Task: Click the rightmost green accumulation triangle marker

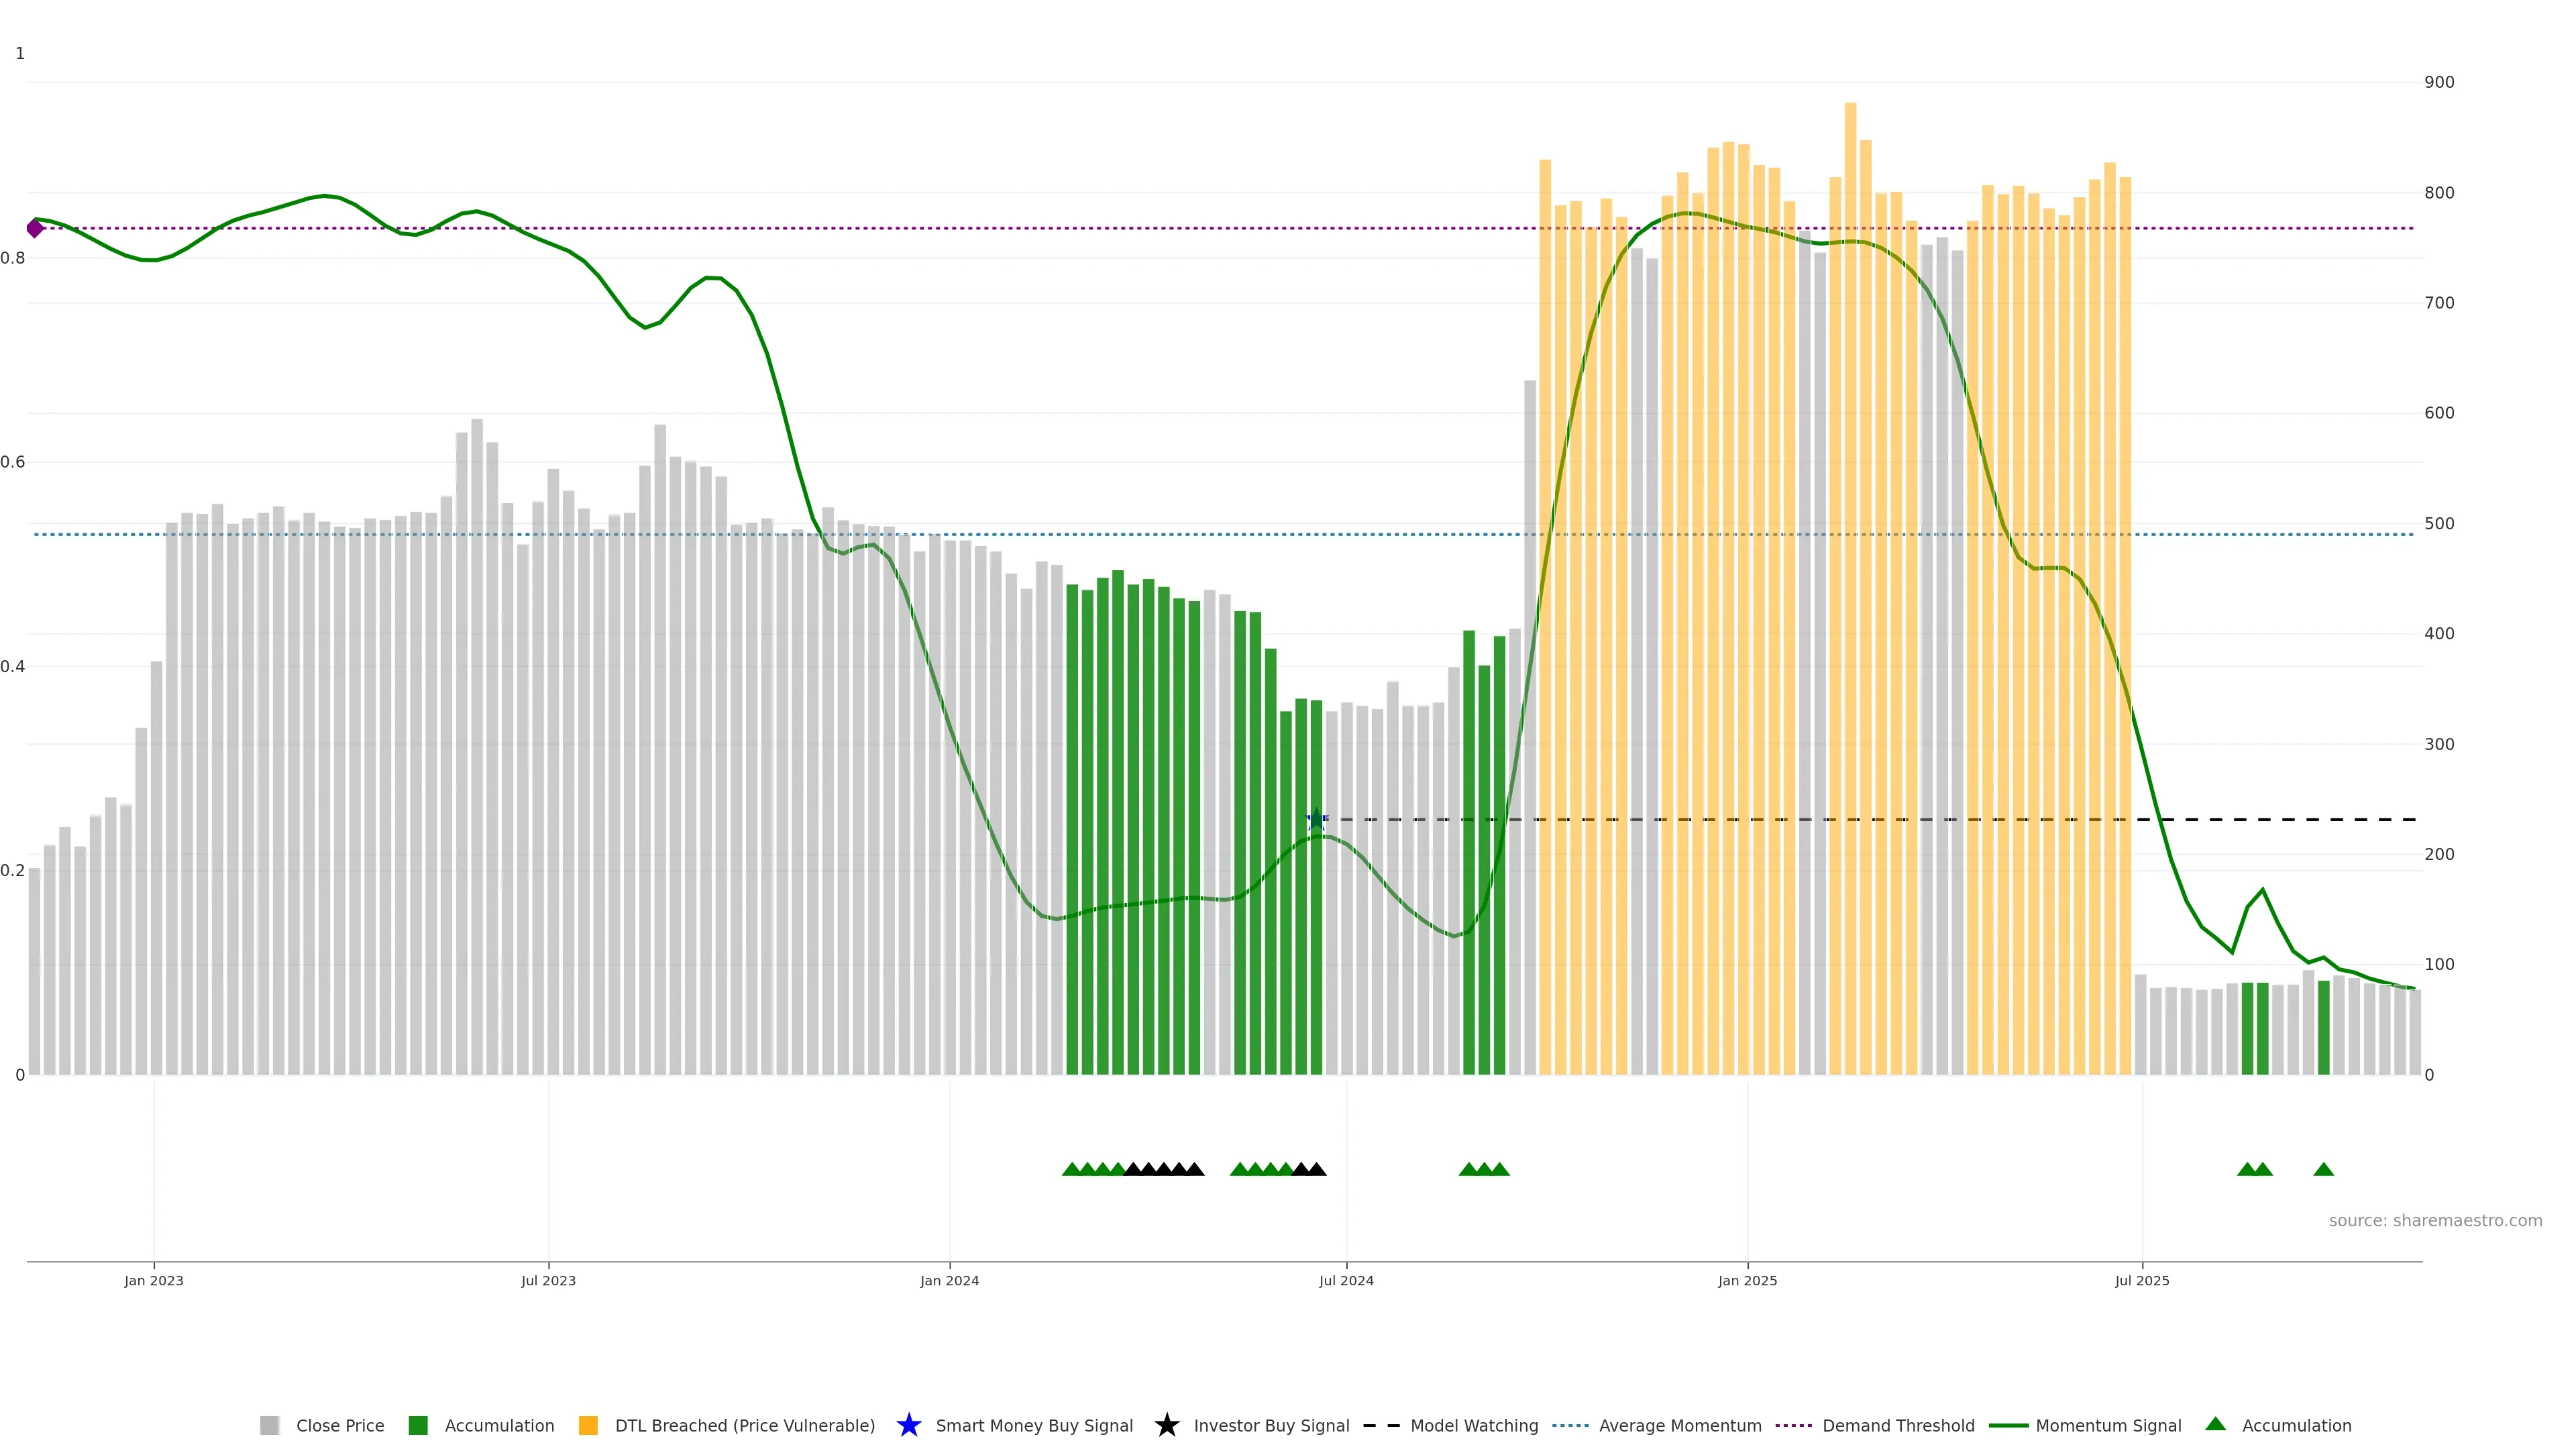Action: (2323, 1169)
